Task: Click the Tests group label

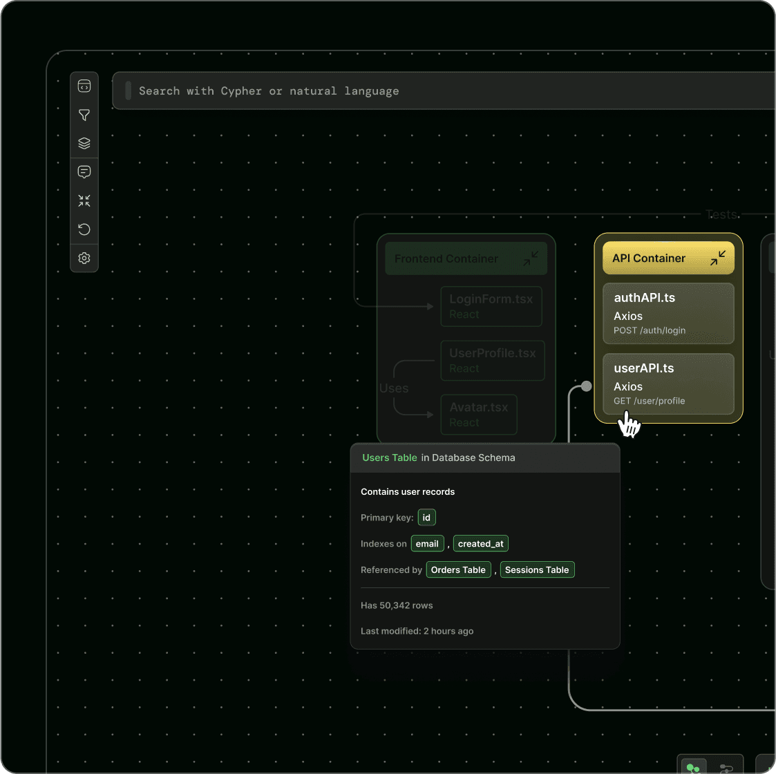Action: (721, 214)
